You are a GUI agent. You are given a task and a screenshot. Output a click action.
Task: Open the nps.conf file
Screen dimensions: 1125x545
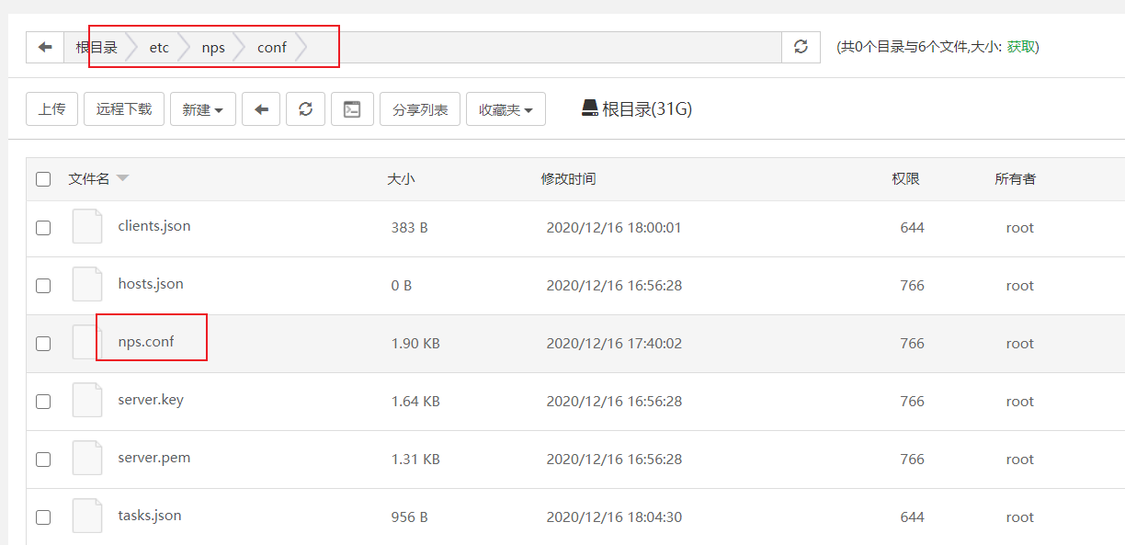146,342
